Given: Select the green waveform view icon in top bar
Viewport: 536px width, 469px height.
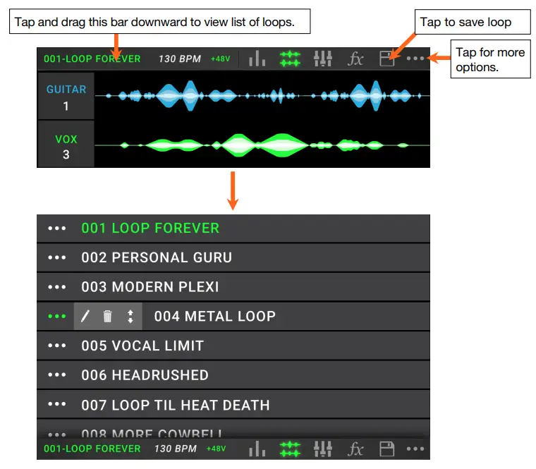Looking at the screenshot, I should point(290,59).
